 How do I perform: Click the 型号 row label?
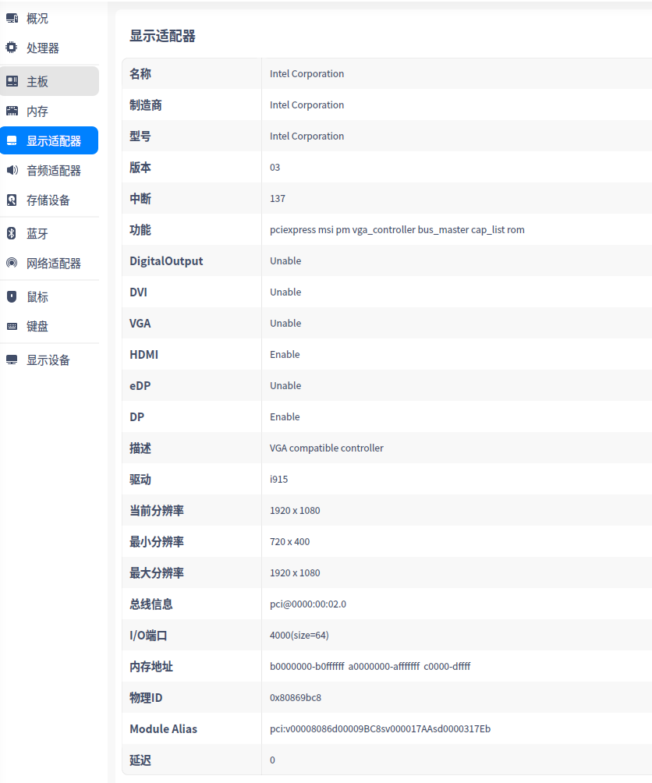click(x=140, y=136)
